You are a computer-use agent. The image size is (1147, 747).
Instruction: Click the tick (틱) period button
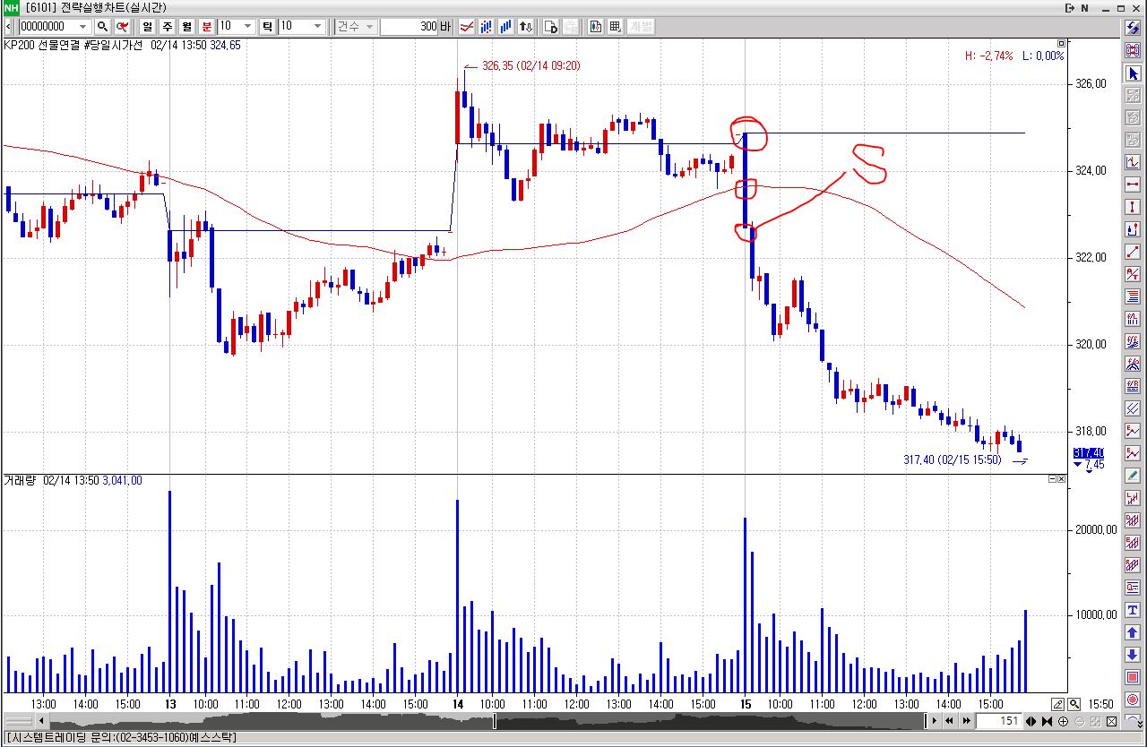[267, 27]
